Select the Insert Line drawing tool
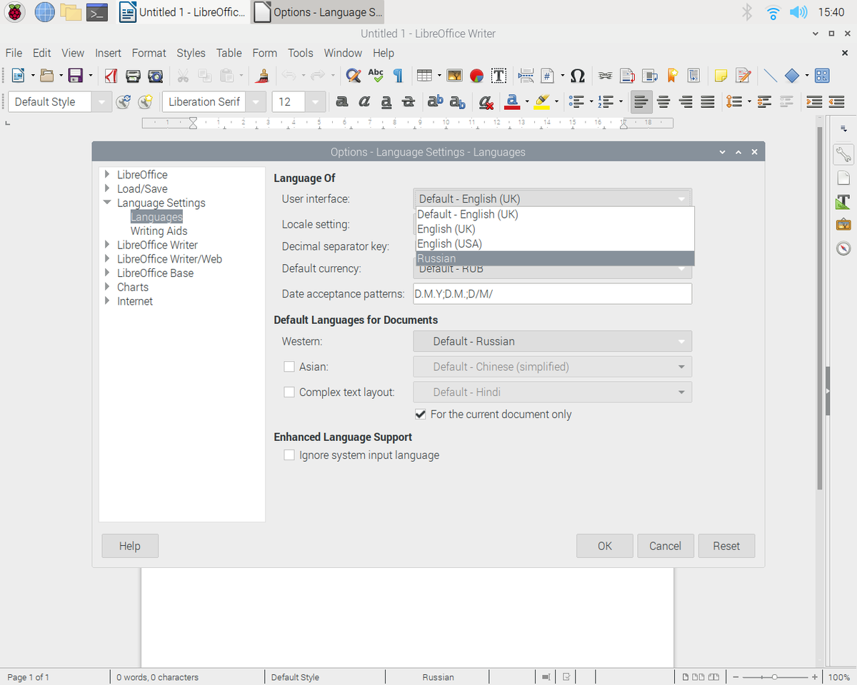The image size is (857, 685). (x=770, y=76)
